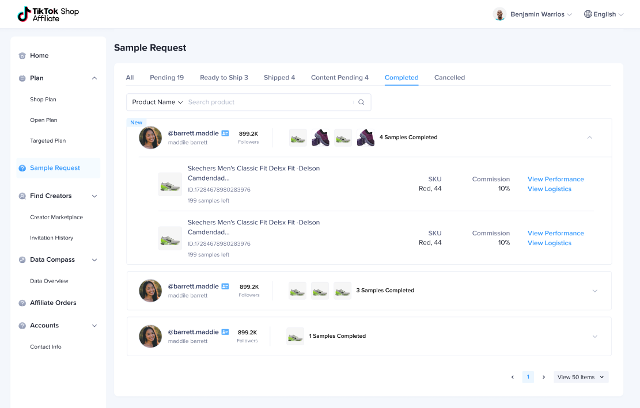Switch to the Pending 19 tab
This screenshot has width=640, height=408.
[166, 78]
